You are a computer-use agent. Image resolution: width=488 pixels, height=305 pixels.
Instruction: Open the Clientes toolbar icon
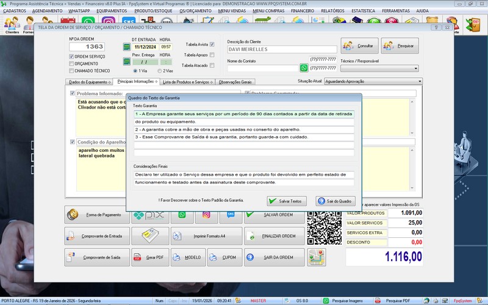coord(12,26)
